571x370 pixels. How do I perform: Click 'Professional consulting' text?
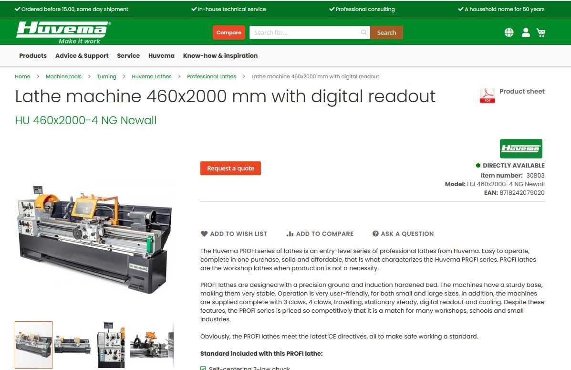coord(365,9)
